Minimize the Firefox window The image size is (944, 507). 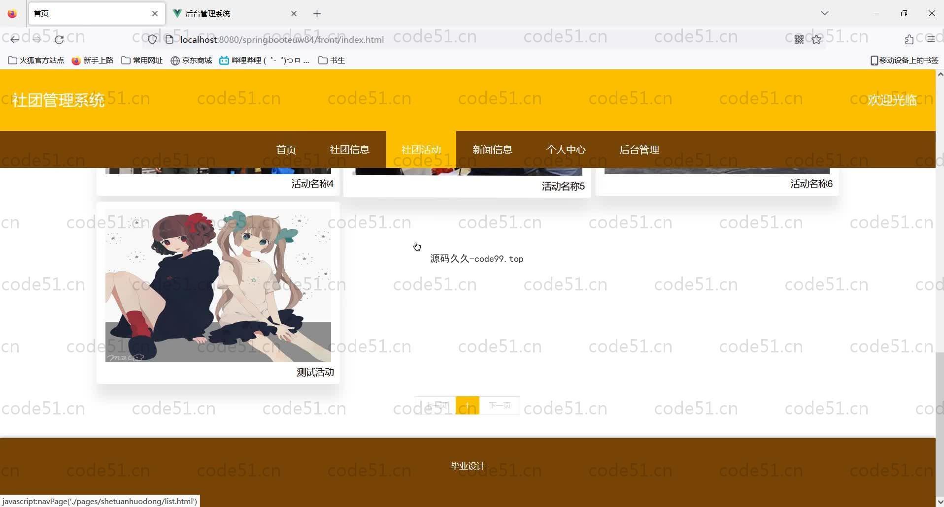(x=876, y=13)
